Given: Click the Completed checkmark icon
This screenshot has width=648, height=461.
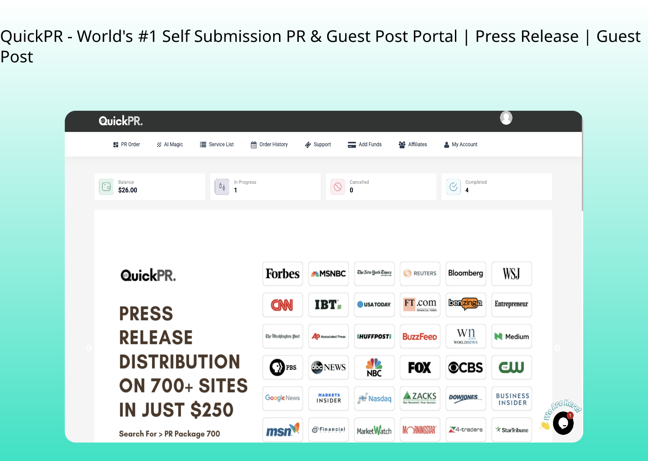Looking at the screenshot, I should coord(454,186).
